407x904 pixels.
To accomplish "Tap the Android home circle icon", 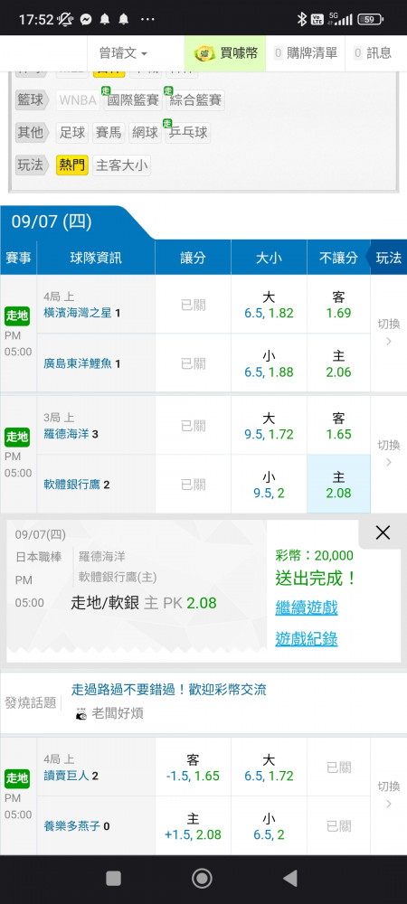I will (202, 878).
